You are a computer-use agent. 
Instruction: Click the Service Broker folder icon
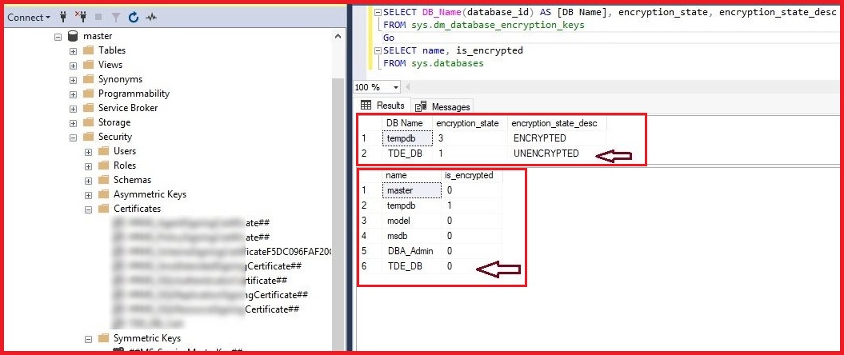[88, 108]
